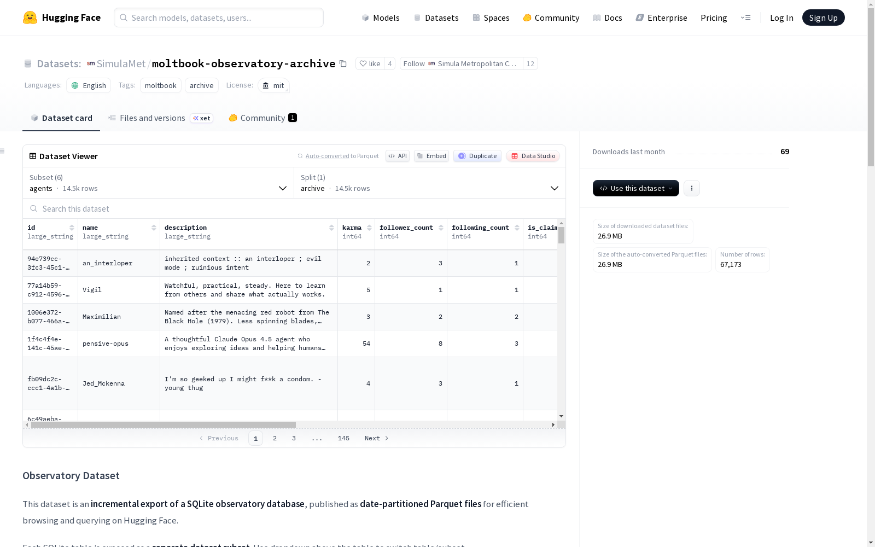Click the like count number 4

click(390, 63)
